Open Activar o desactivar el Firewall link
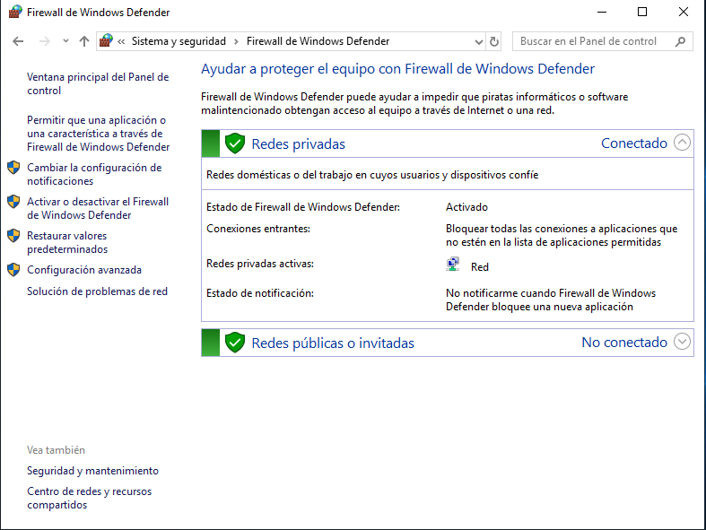The height and width of the screenshot is (530, 706). (98, 208)
